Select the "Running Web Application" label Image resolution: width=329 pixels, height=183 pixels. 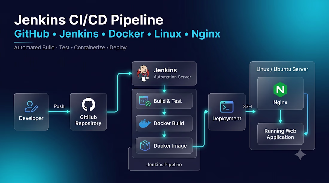click(280, 134)
